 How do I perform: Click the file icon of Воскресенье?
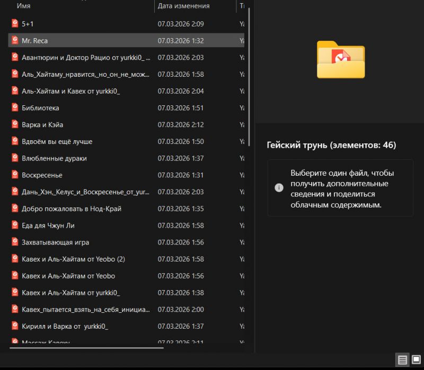[x=15, y=175]
